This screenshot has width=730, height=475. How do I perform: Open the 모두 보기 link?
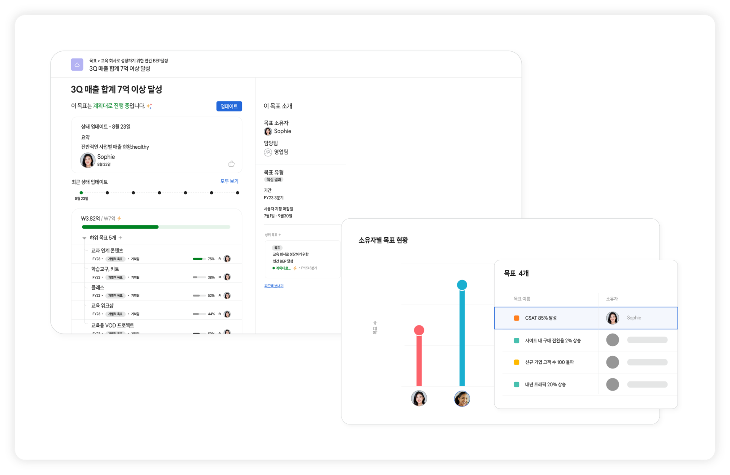[229, 181]
